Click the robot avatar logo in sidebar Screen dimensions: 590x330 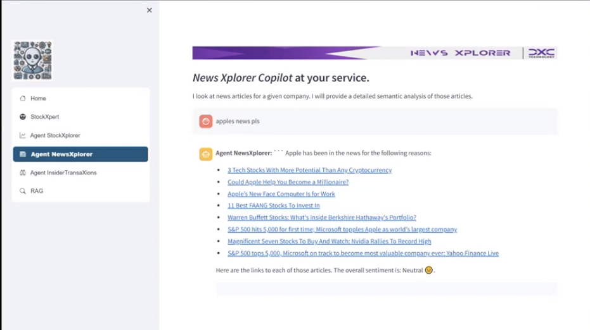point(32,61)
